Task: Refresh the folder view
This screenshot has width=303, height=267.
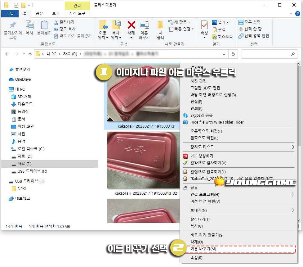Action: tap(233, 54)
